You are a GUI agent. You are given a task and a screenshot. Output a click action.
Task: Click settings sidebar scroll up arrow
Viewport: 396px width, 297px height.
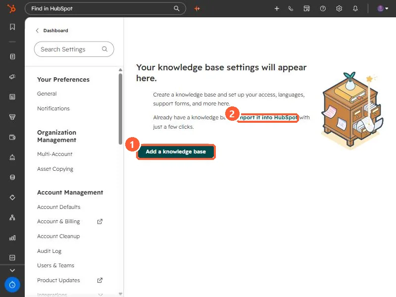(120, 70)
